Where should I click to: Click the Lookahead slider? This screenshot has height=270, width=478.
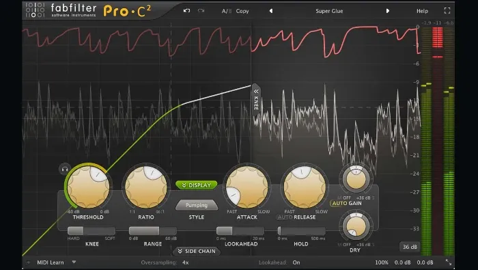[240, 231]
